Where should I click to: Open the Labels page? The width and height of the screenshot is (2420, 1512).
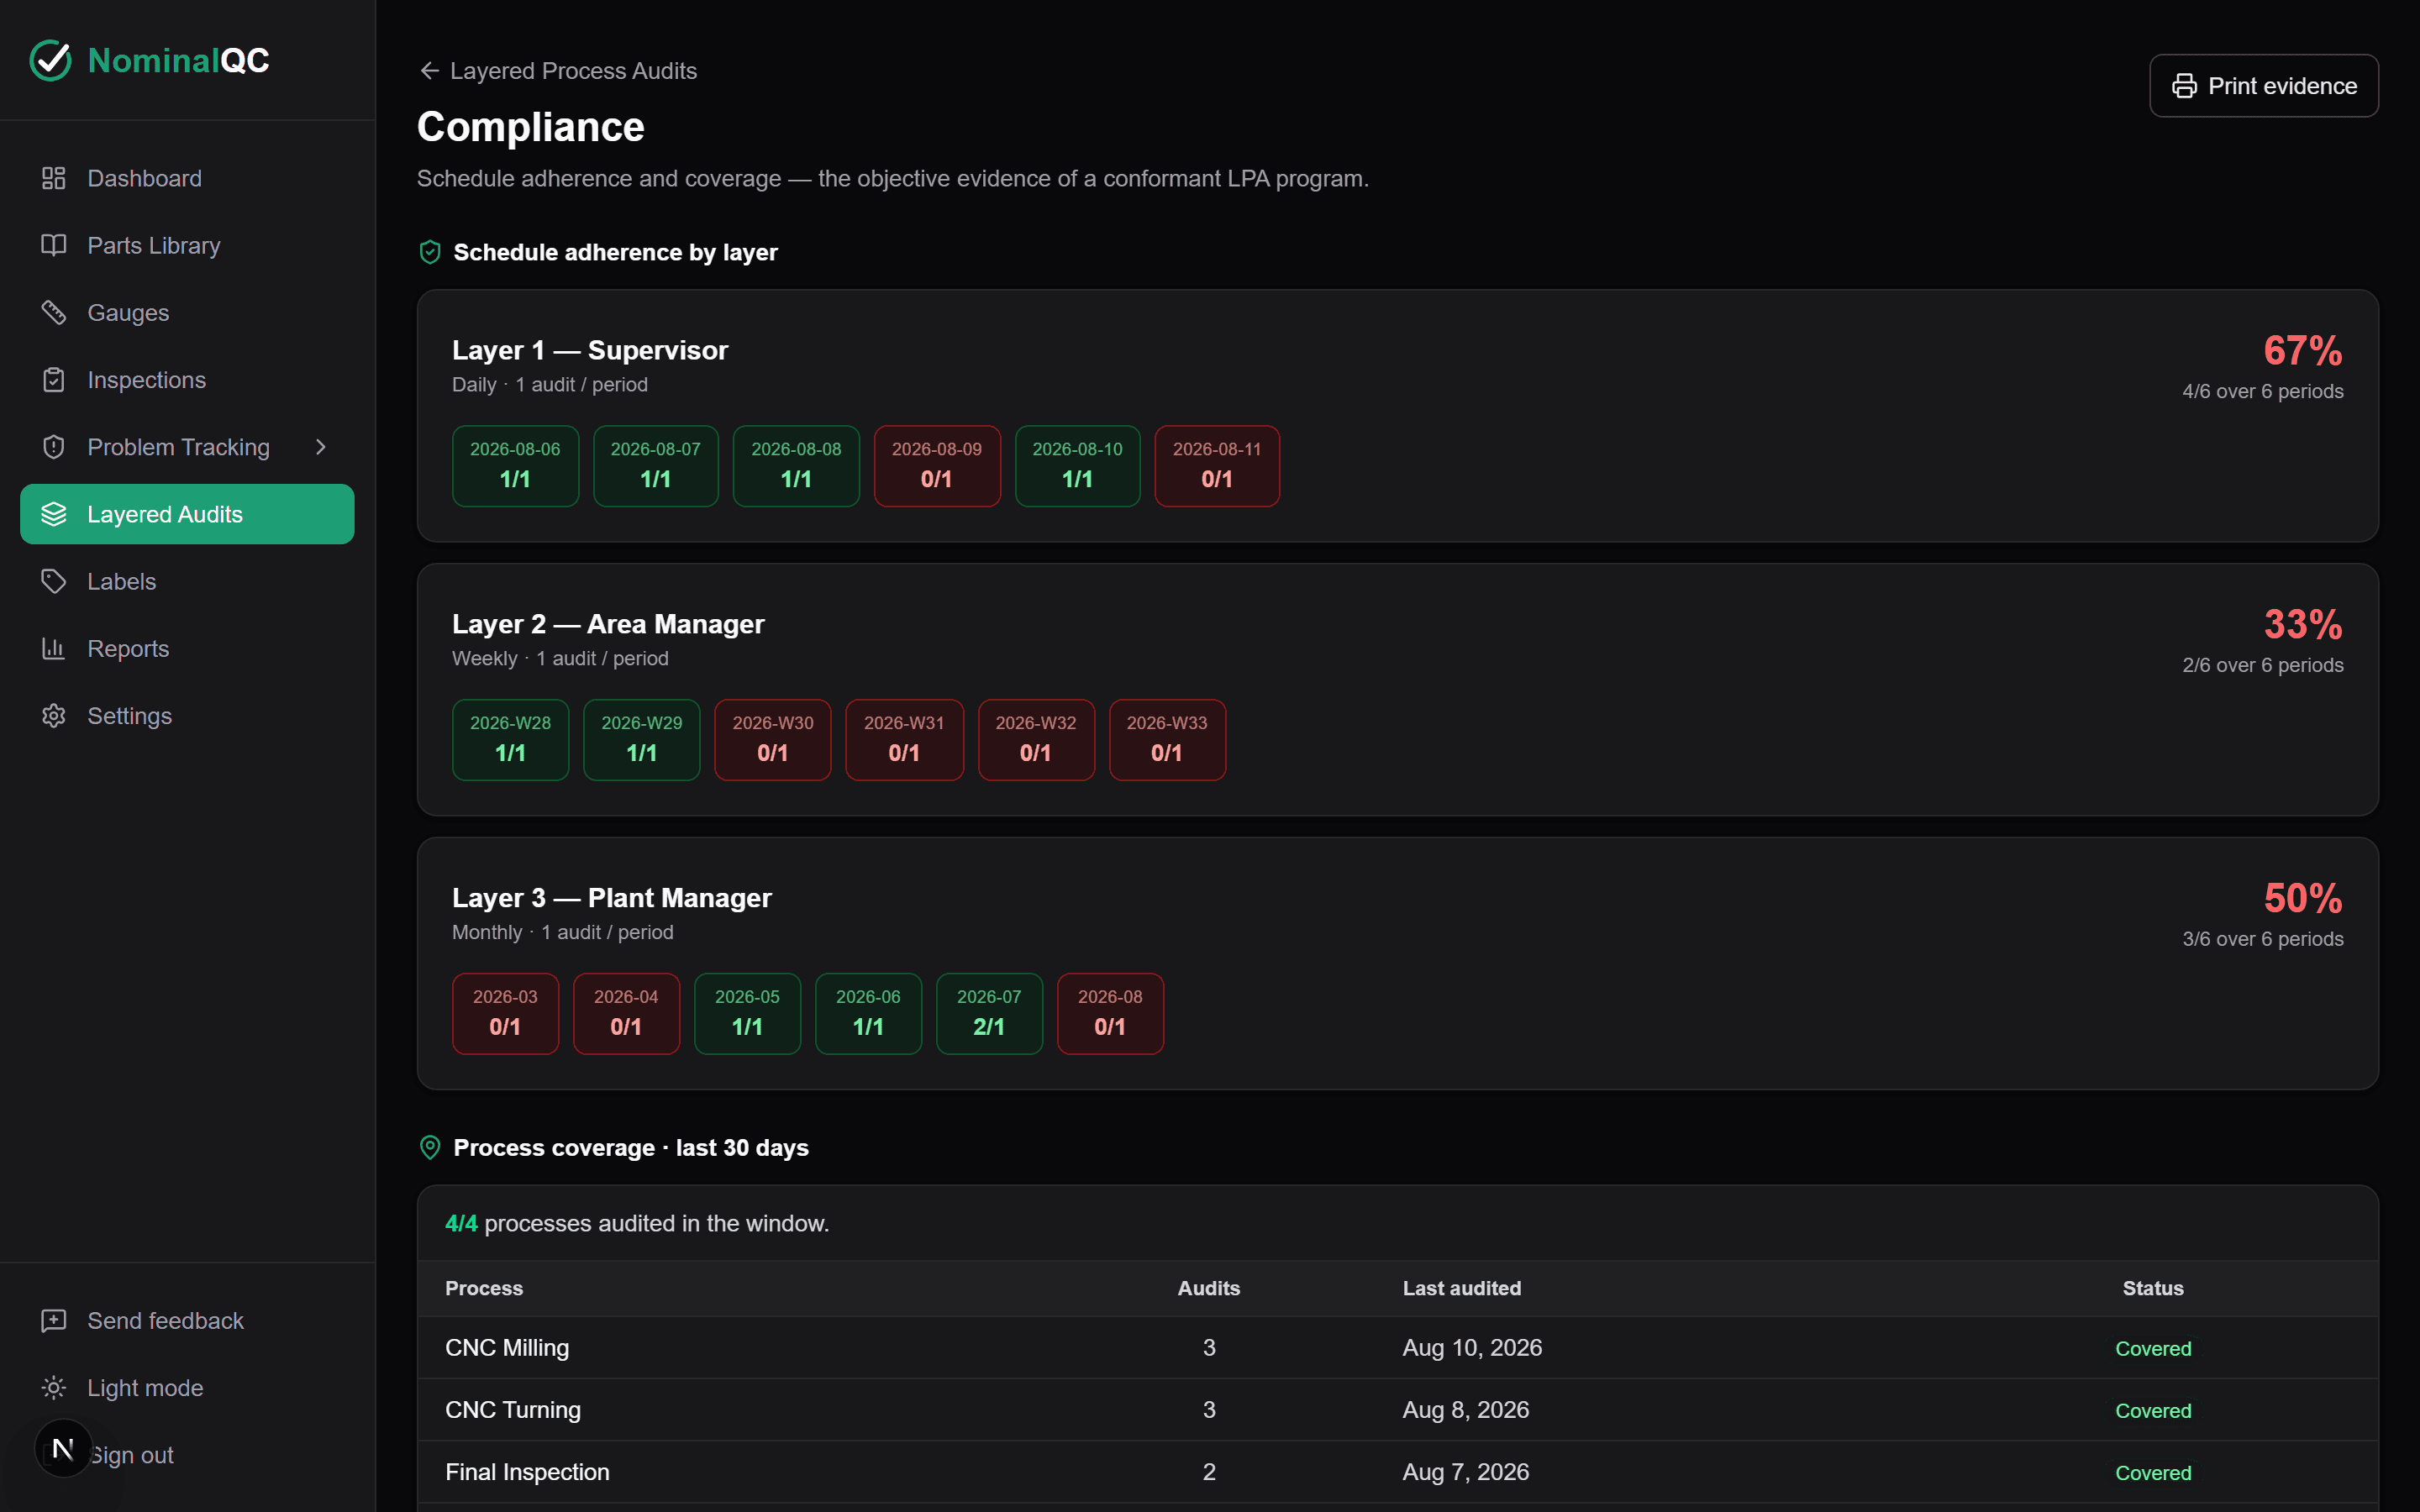pos(187,581)
